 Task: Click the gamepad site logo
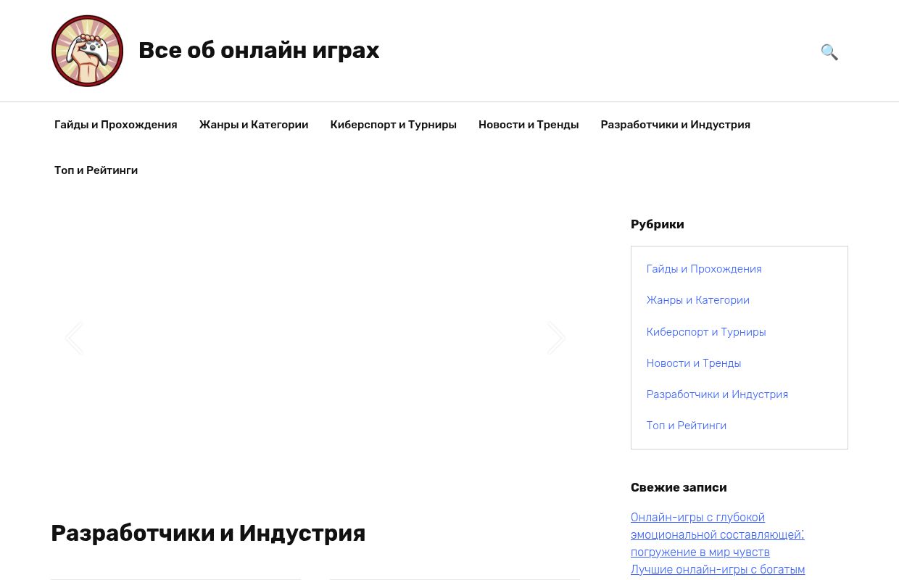87,51
